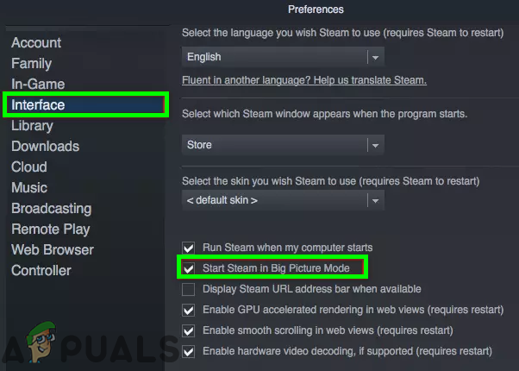Uncheck Start Steam in Big Picture Mode
519x371 pixels.
point(189,267)
